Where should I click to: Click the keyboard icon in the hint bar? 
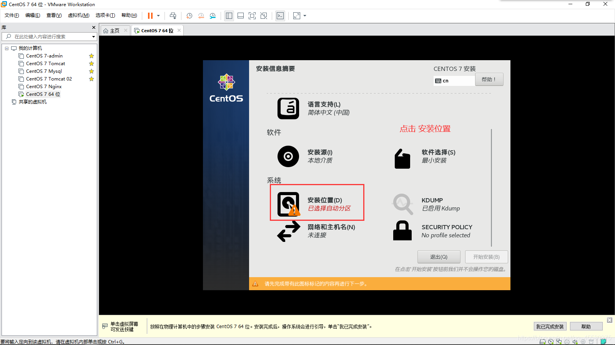point(105,326)
